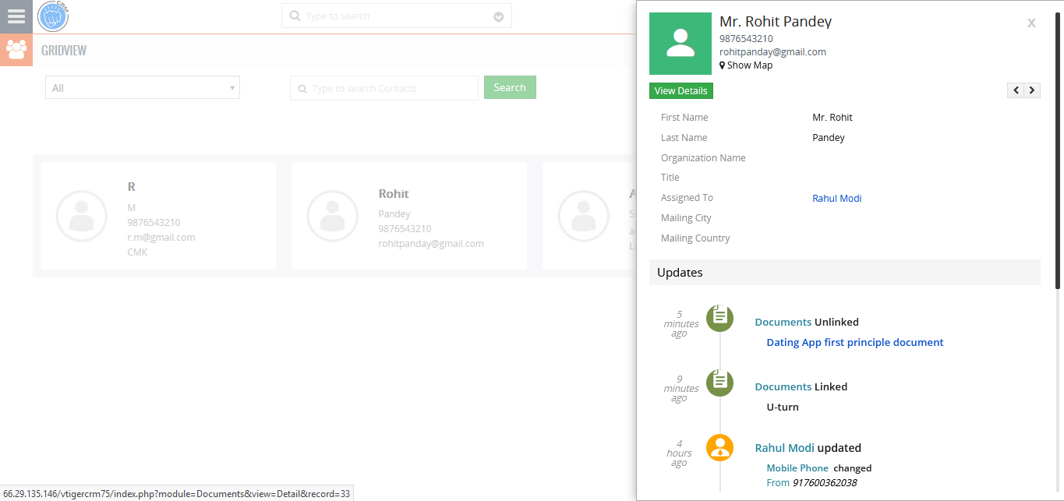Click the Show Map location pin
1064x501 pixels.
coord(723,65)
